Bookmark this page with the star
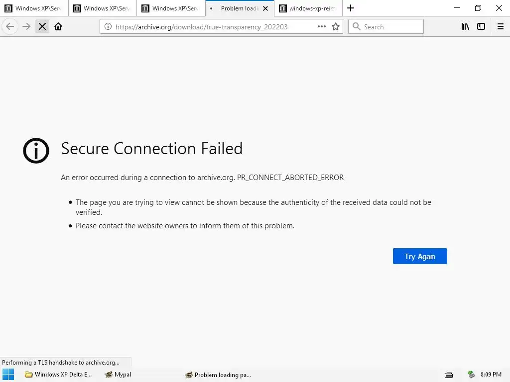510x382 pixels. tap(336, 27)
